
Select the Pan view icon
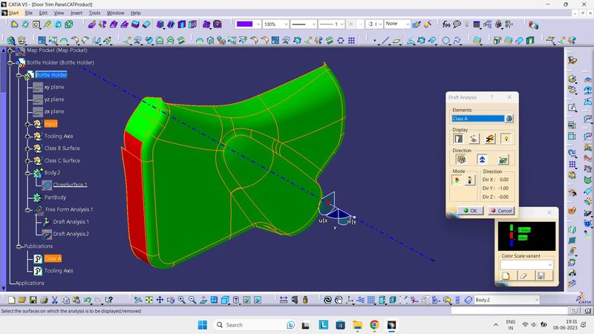coord(160,300)
